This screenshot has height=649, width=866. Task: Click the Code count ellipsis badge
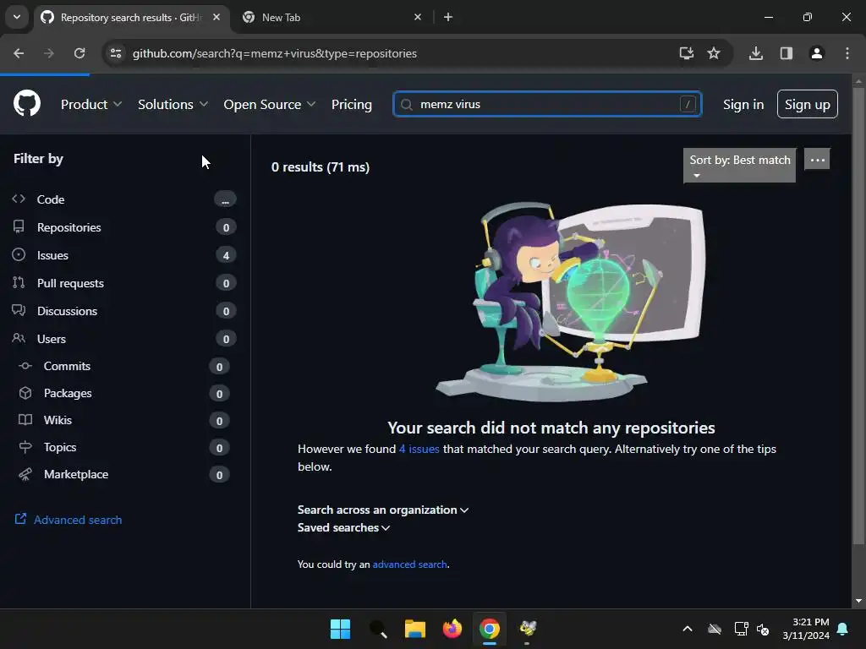coord(225,199)
